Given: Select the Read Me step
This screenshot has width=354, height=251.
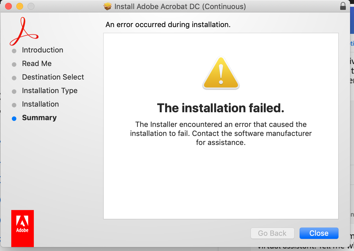Looking at the screenshot, I should [37, 64].
